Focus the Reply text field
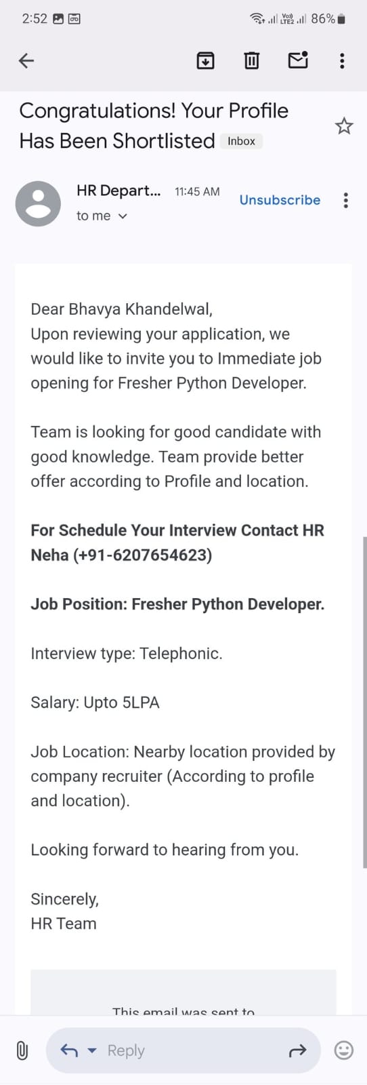 183,1050
